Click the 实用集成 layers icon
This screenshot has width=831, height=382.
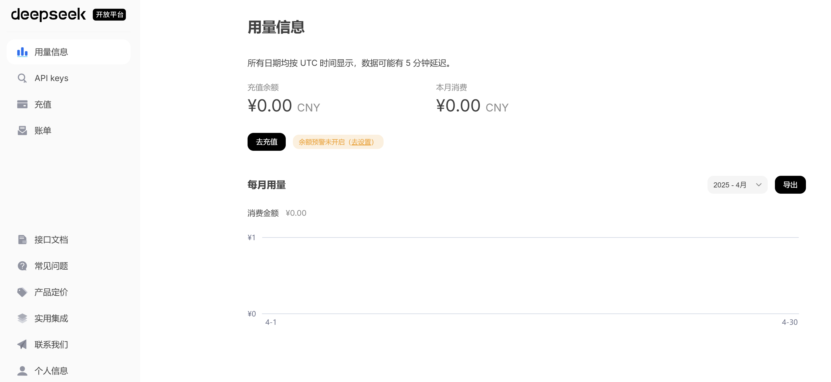tap(22, 318)
